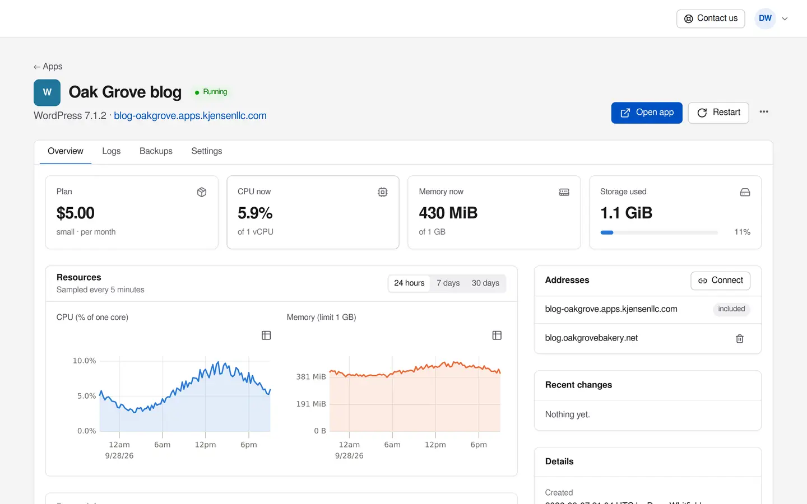The width and height of the screenshot is (807, 504).
Task: Show Memory chart as data table
Action: click(497, 335)
